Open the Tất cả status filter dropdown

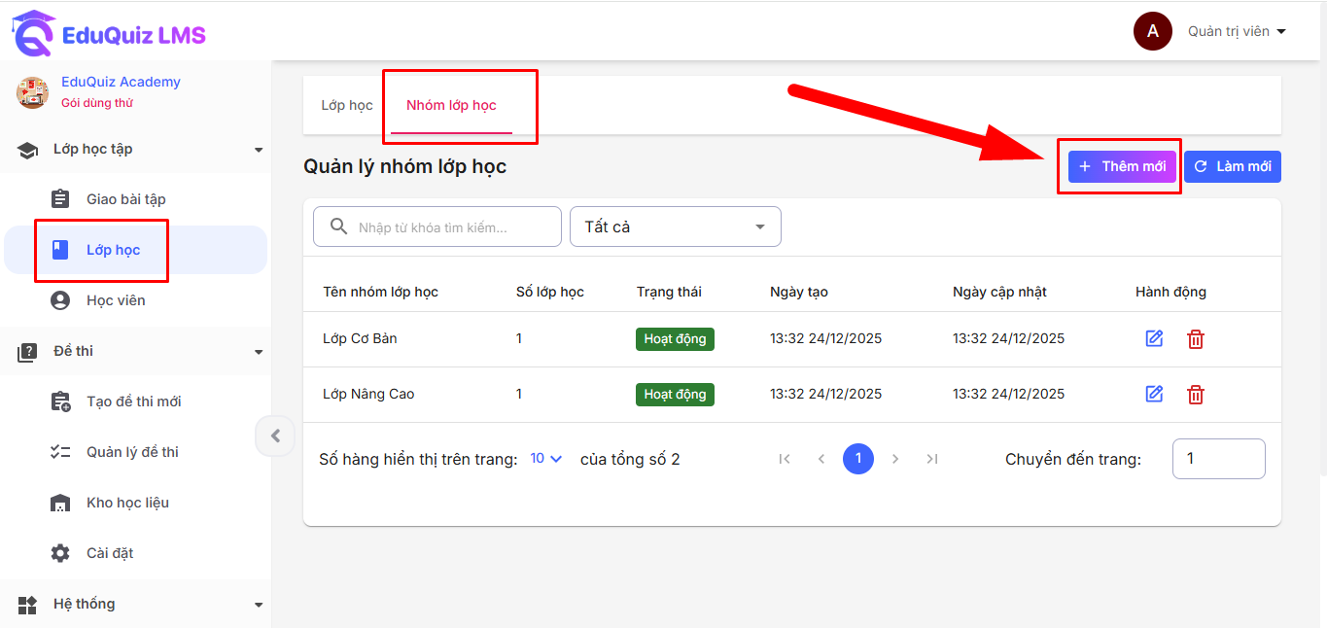676,227
